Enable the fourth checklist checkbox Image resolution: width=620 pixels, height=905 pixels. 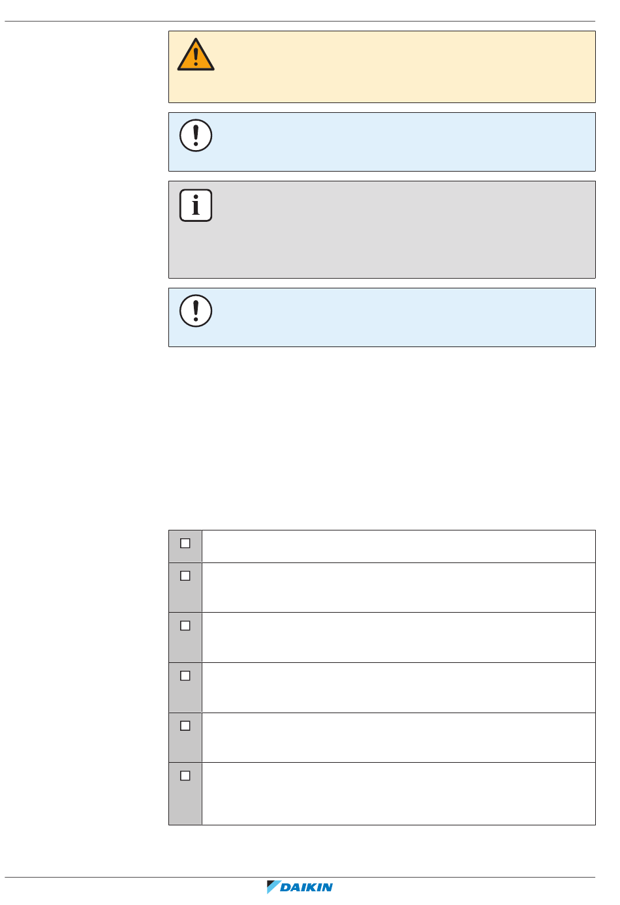[x=185, y=675]
